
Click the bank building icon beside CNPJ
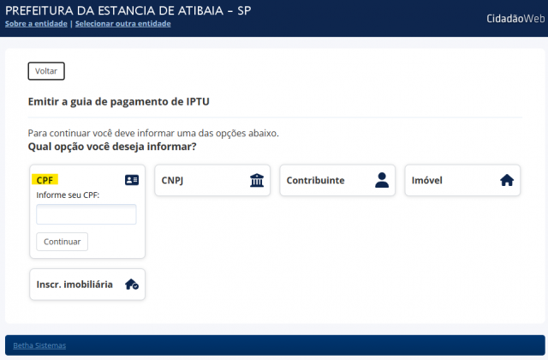257,180
